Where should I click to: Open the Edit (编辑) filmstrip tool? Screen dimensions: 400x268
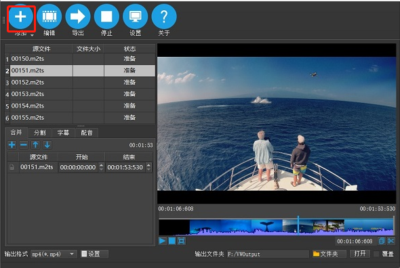[49, 16]
